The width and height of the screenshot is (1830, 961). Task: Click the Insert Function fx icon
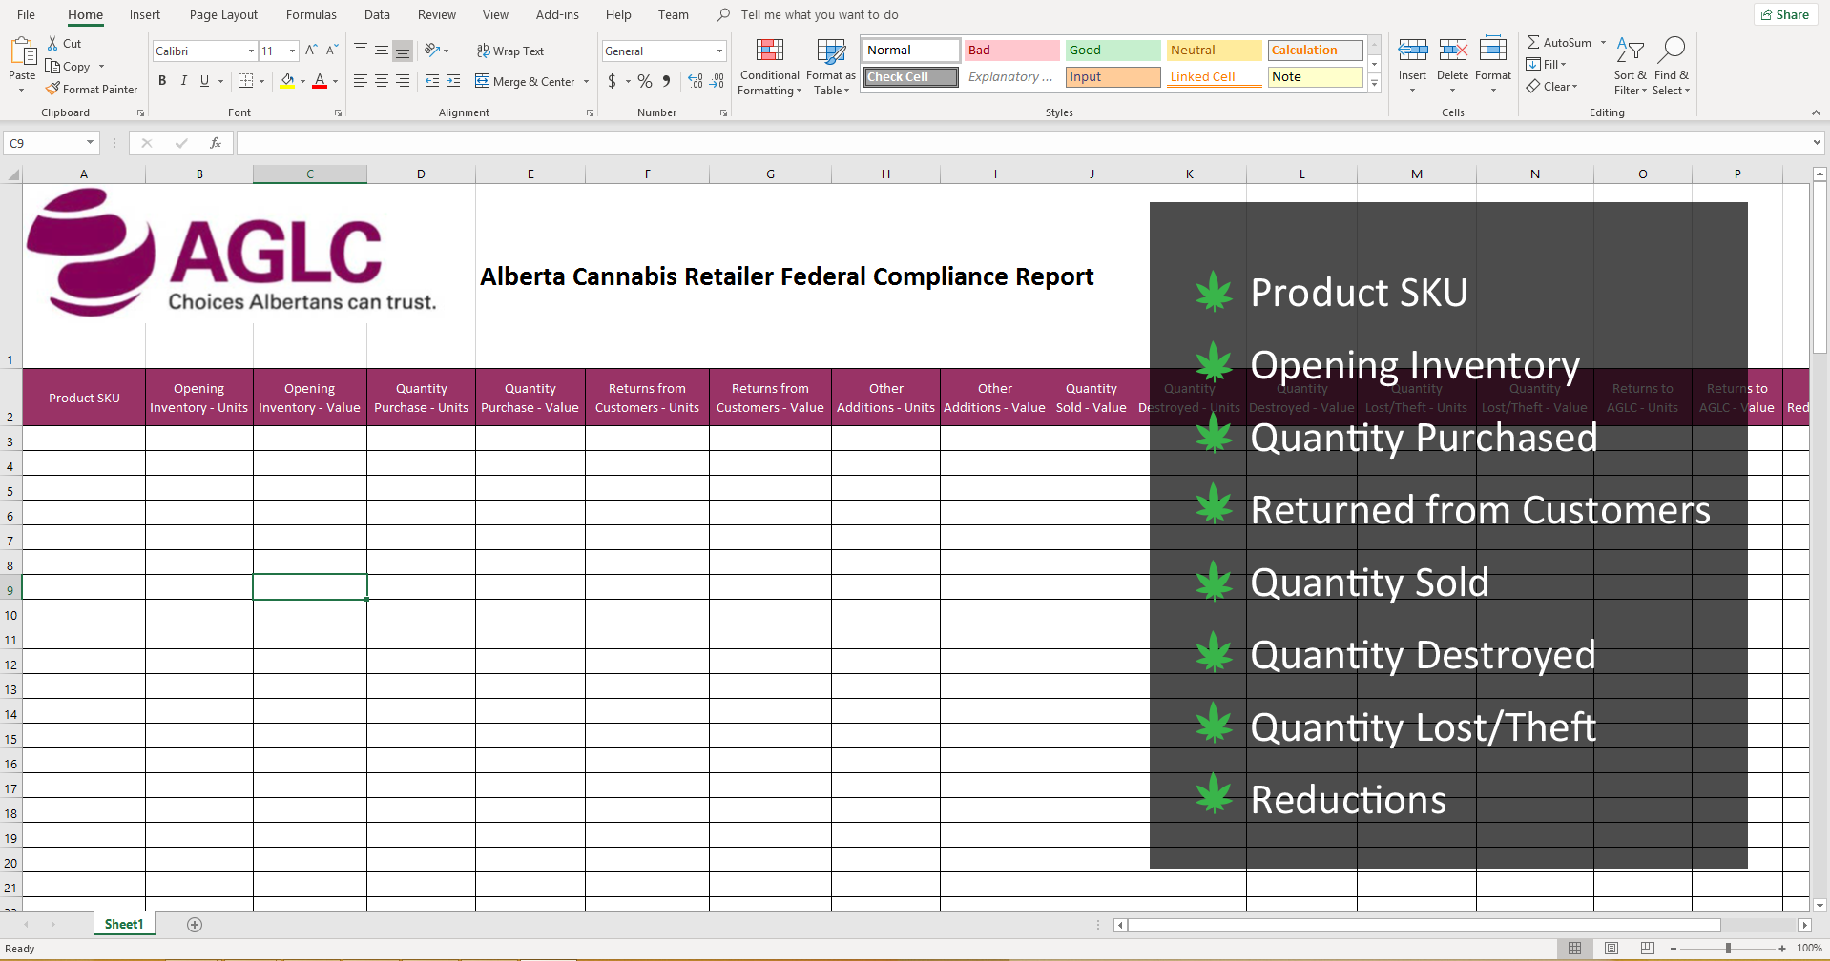216,143
